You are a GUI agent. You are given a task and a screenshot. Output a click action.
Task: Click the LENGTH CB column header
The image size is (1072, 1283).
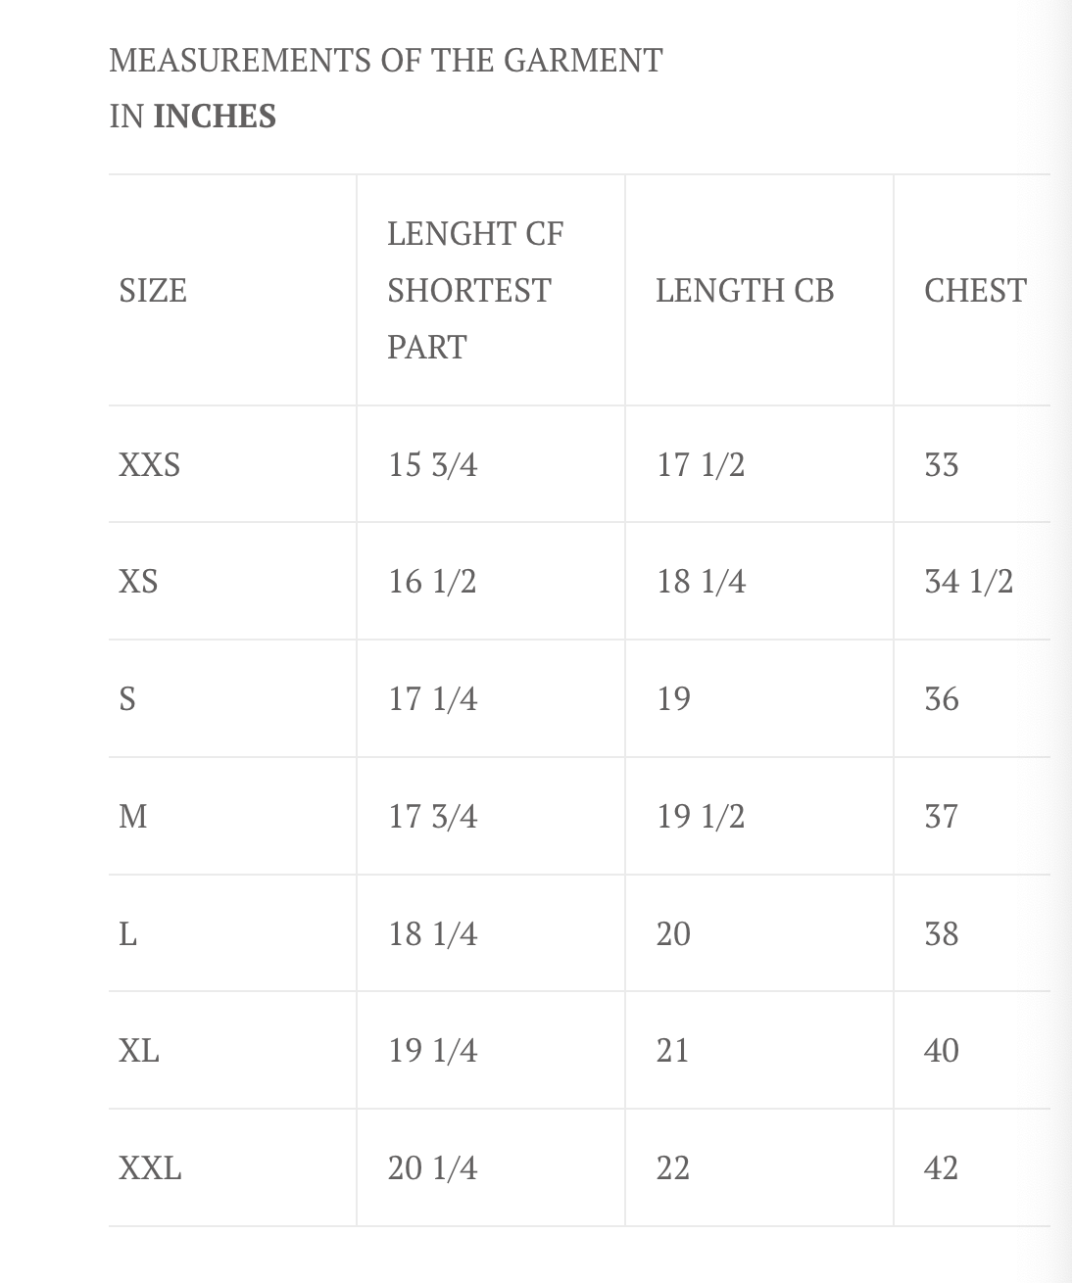tap(745, 291)
